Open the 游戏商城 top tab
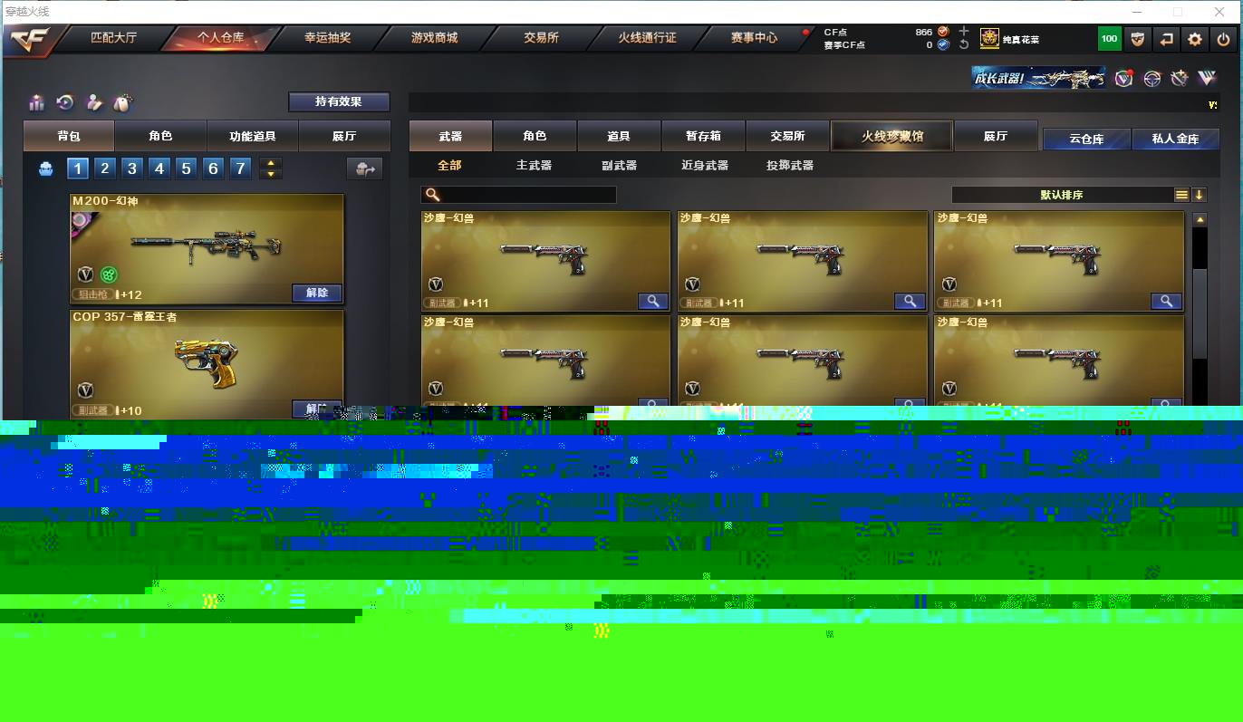Viewport: 1243px width, 722px height. point(435,38)
